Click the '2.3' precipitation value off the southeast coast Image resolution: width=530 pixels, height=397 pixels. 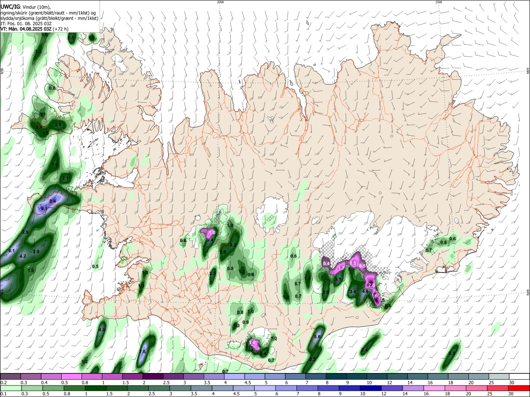pyautogui.click(x=452, y=353)
